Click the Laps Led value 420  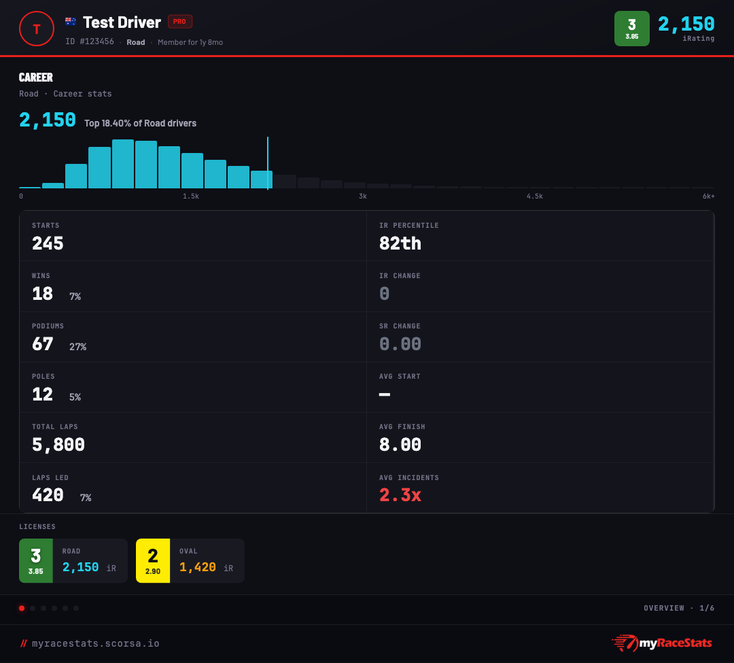coord(48,495)
